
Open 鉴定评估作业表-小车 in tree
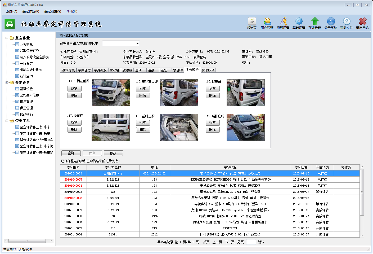(x=35, y=127)
